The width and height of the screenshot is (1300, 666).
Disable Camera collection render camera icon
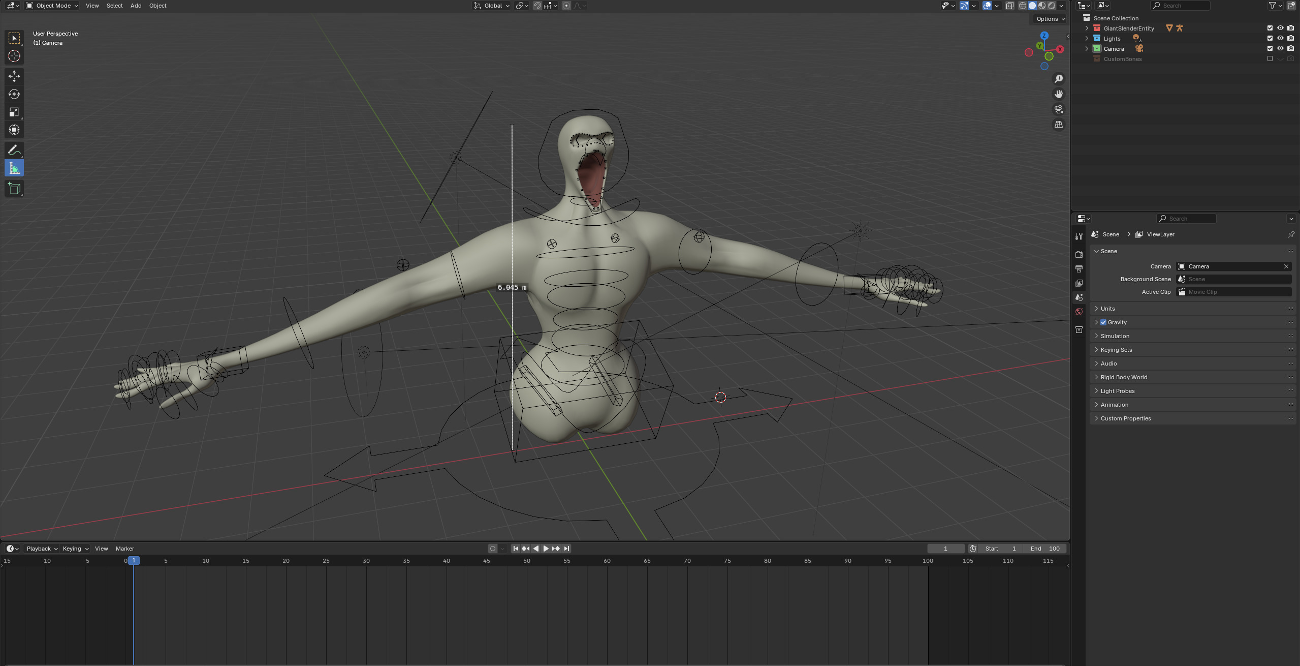[1290, 48]
